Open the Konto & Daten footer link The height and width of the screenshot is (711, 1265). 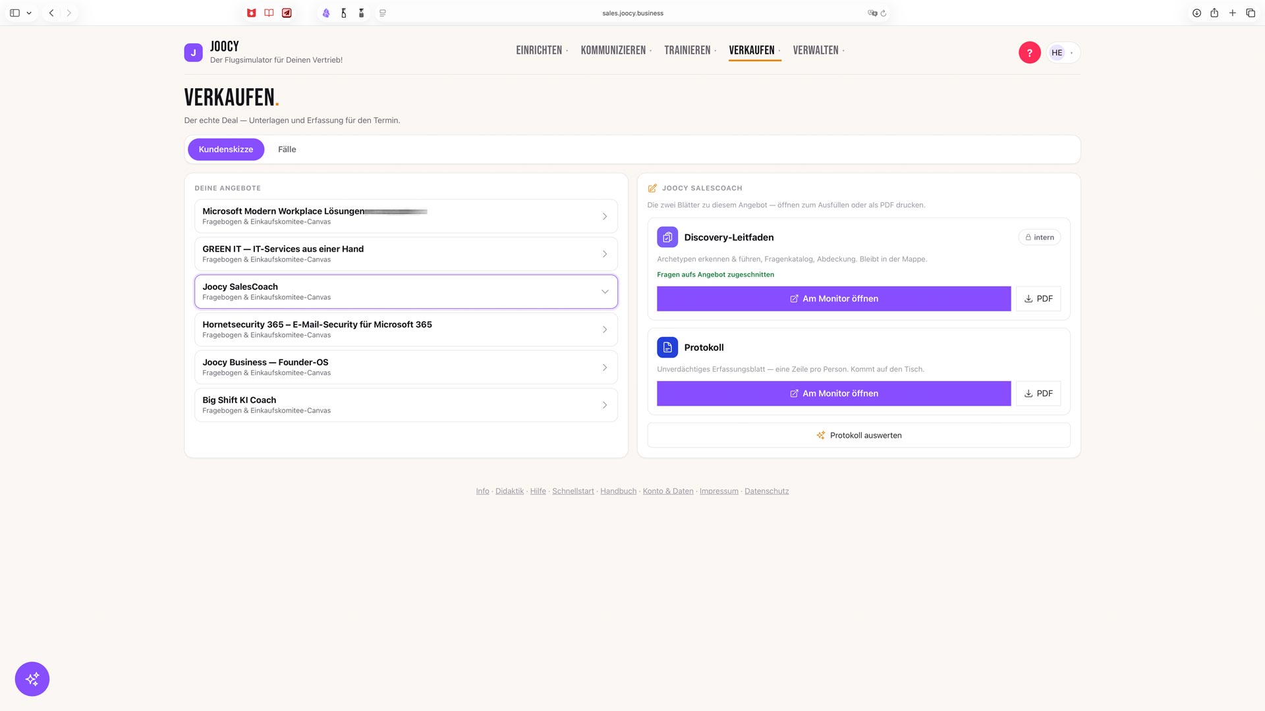(668, 491)
